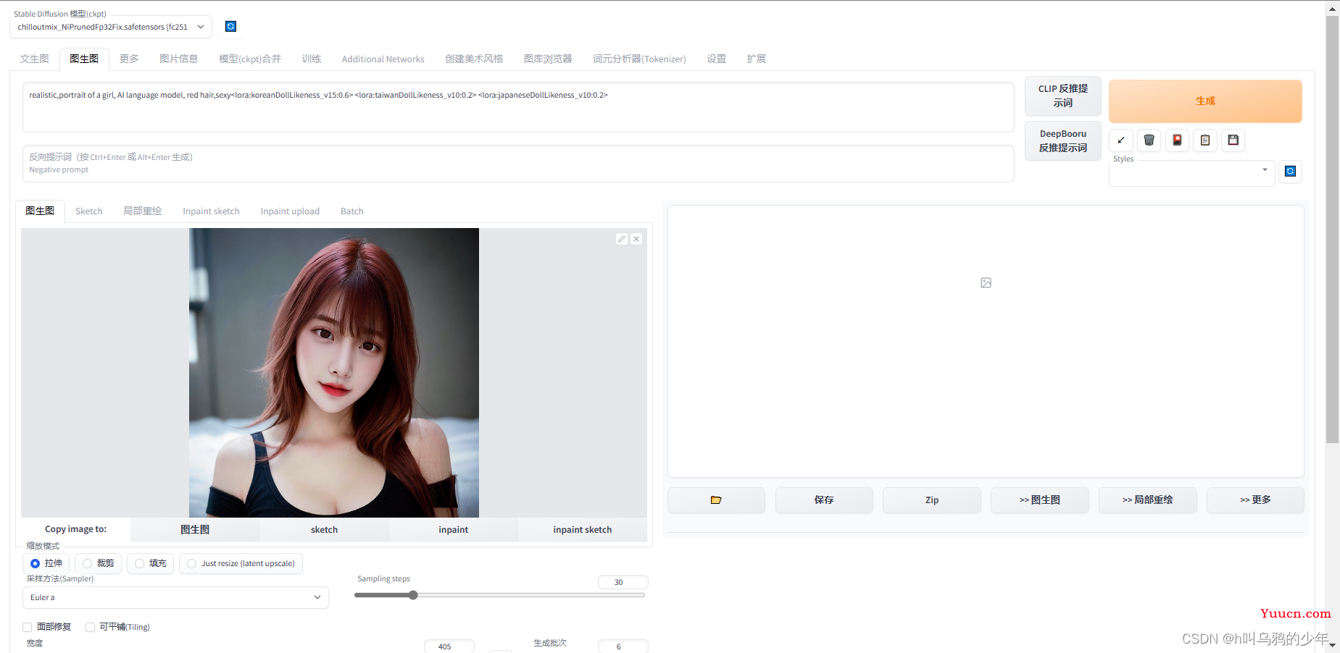Remove the uploaded portrait image
The width and height of the screenshot is (1340, 653).
pyautogui.click(x=636, y=239)
